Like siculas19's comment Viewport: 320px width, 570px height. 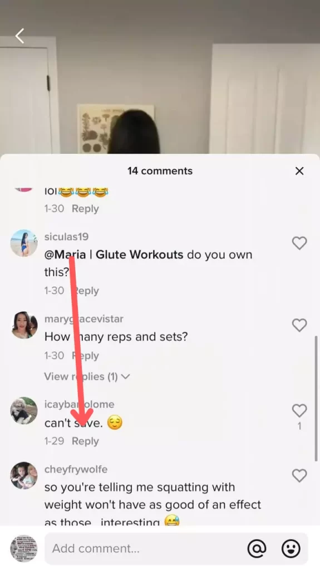(299, 243)
